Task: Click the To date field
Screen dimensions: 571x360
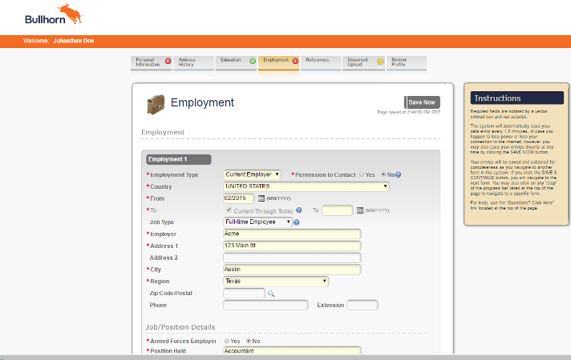Action: click(x=337, y=210)
